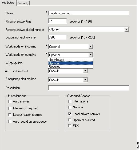Collapse the Work mode on outgoing dropdown arrow
This screenshot has width=139, height=150.
90,55
